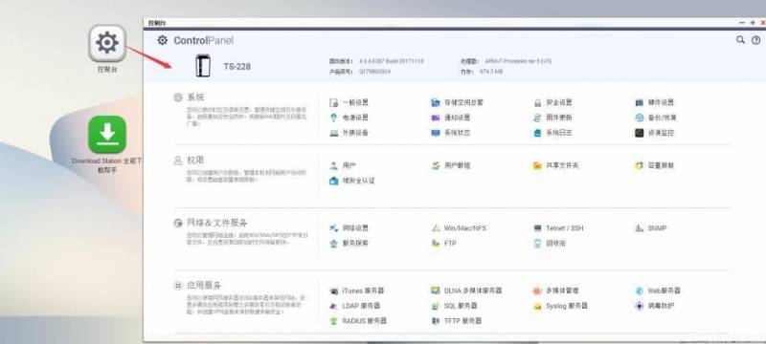Open 安全设置 security settings
766x344 pixels.
point(553,102)
